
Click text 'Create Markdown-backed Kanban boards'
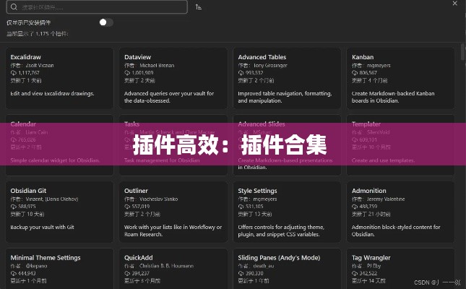click(393, 97)
